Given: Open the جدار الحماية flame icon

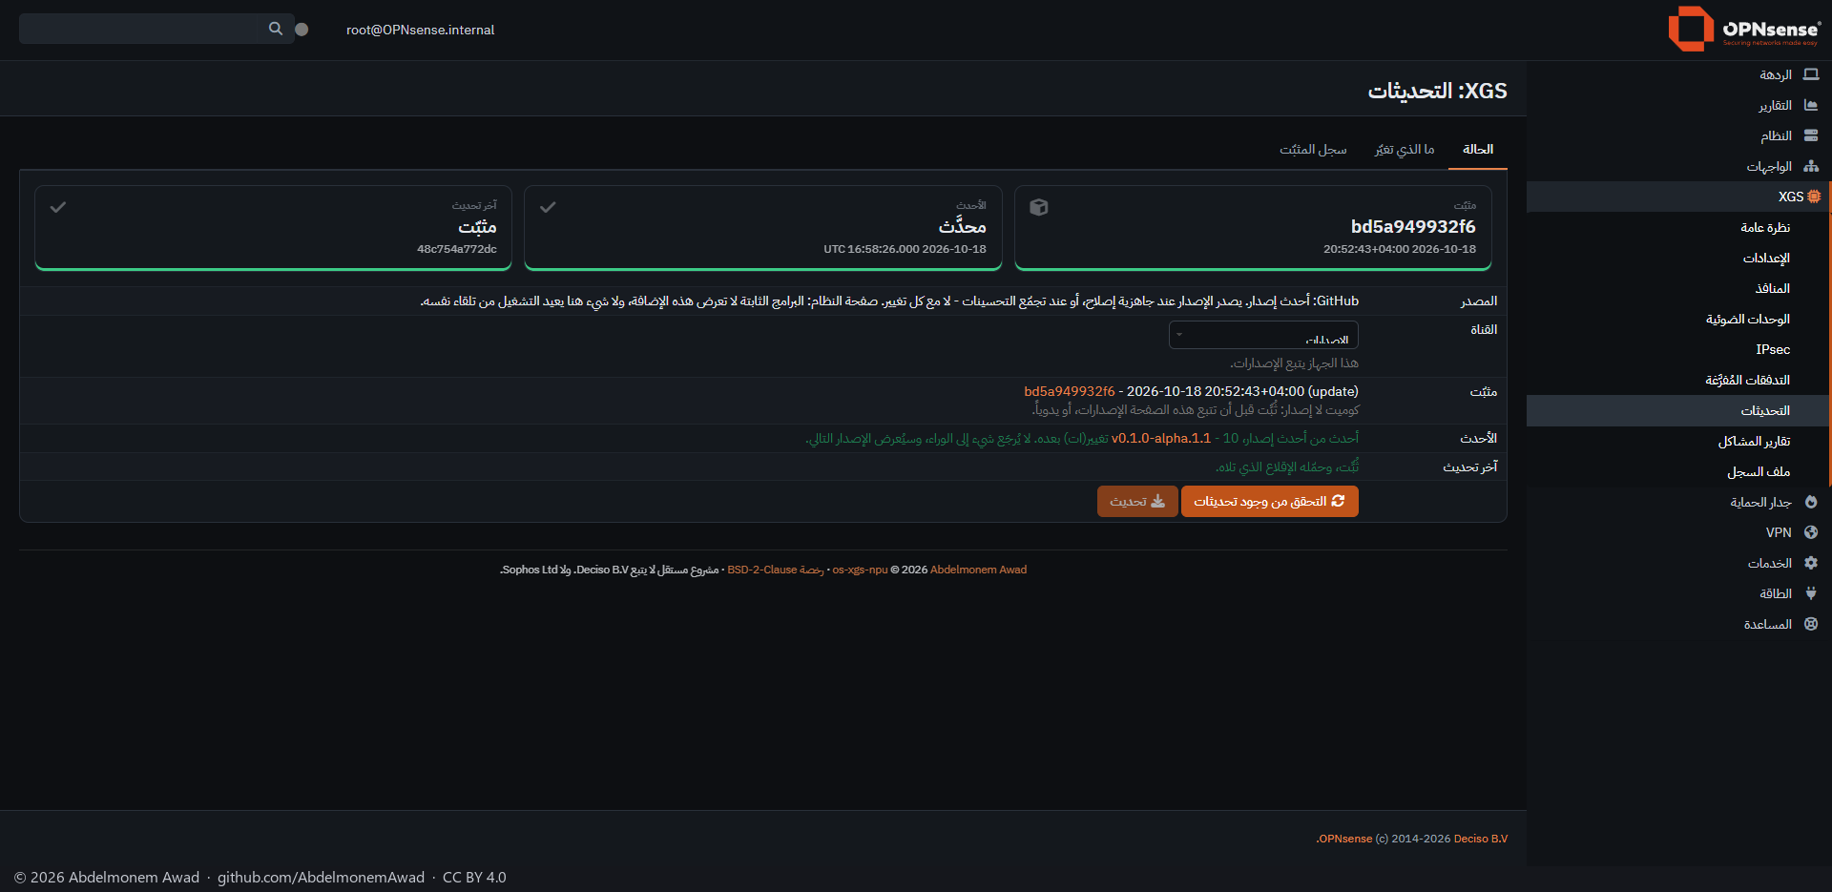Looking at the screenshot, I should [1811, 502].
